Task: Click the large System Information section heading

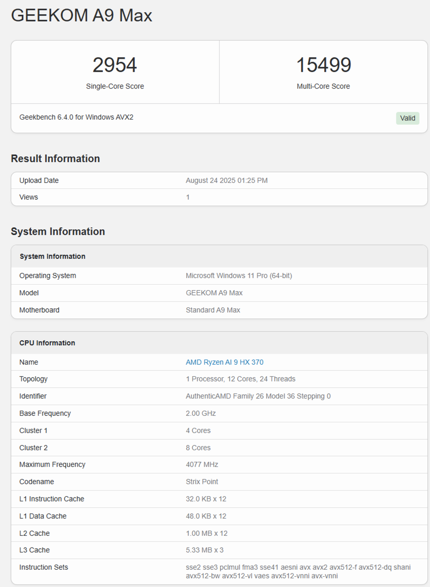Action: click(58, 231)
